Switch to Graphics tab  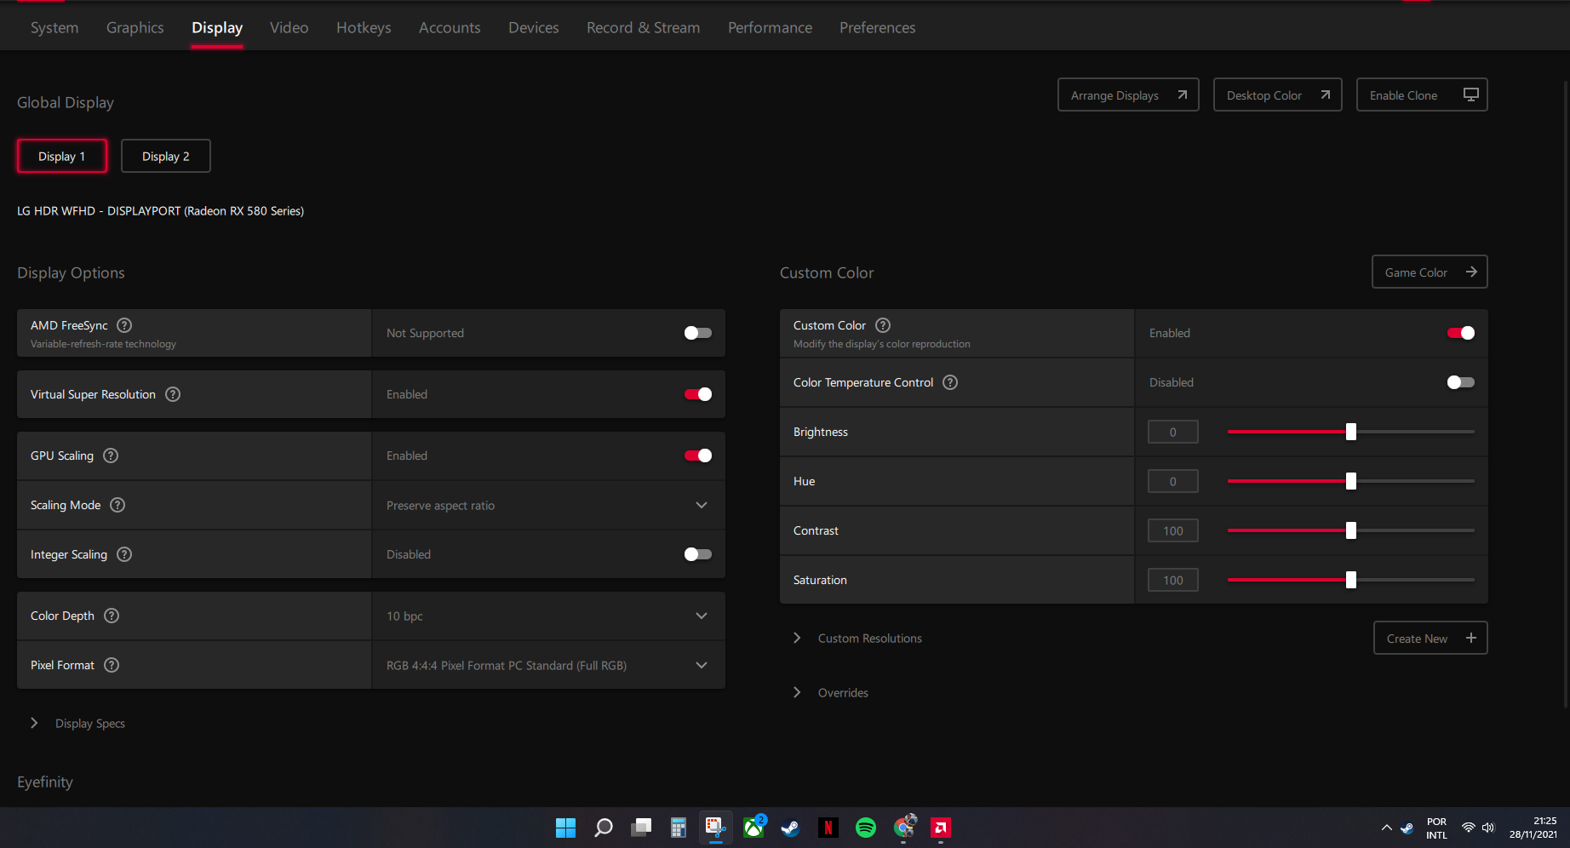[x=135, y=27]
